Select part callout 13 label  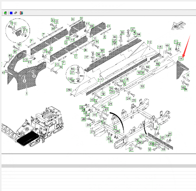pos(142,86)
